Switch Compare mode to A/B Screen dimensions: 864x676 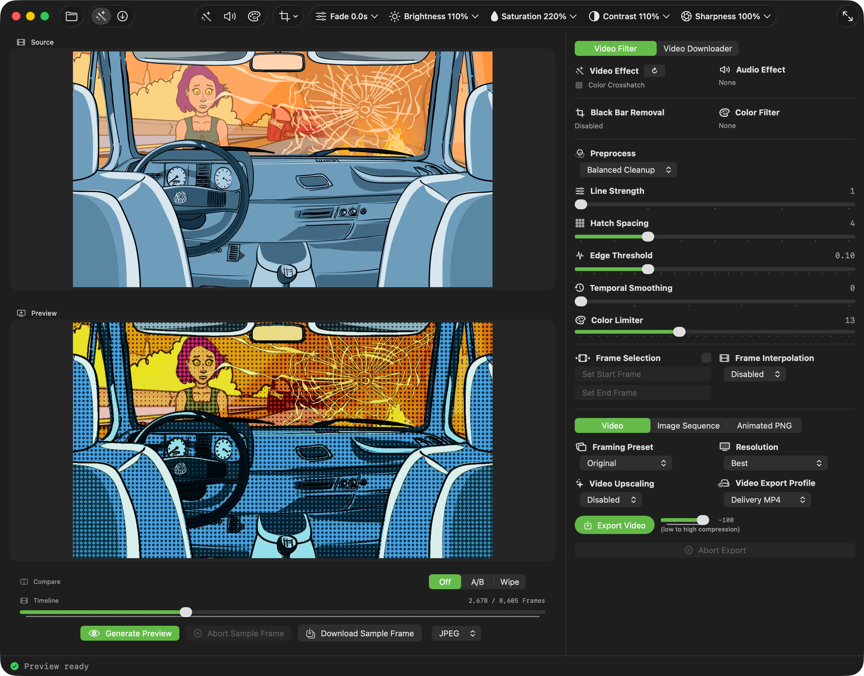477,582
